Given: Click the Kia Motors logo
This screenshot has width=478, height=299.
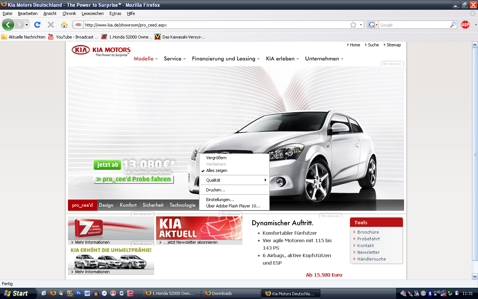Looking at the screenshot, I should [101, 50].
